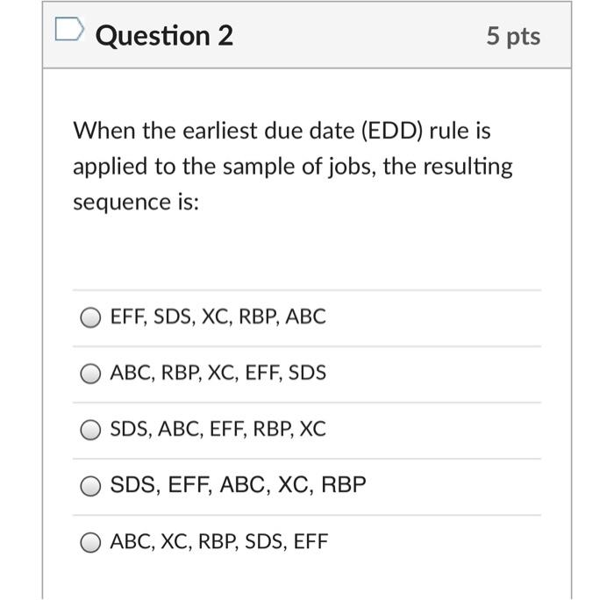Click the words 'applied to' in the question text

coord(112,167)
